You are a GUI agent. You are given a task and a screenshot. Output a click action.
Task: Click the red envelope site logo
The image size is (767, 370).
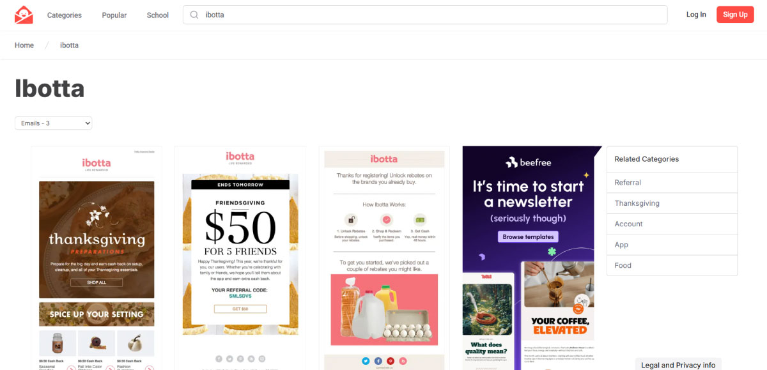(x=24, y=15)
